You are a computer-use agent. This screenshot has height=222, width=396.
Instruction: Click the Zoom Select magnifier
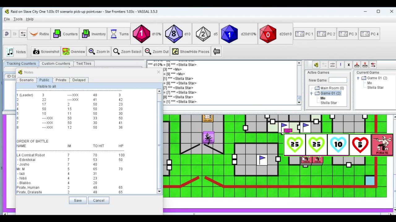click(x=127, y=51)
